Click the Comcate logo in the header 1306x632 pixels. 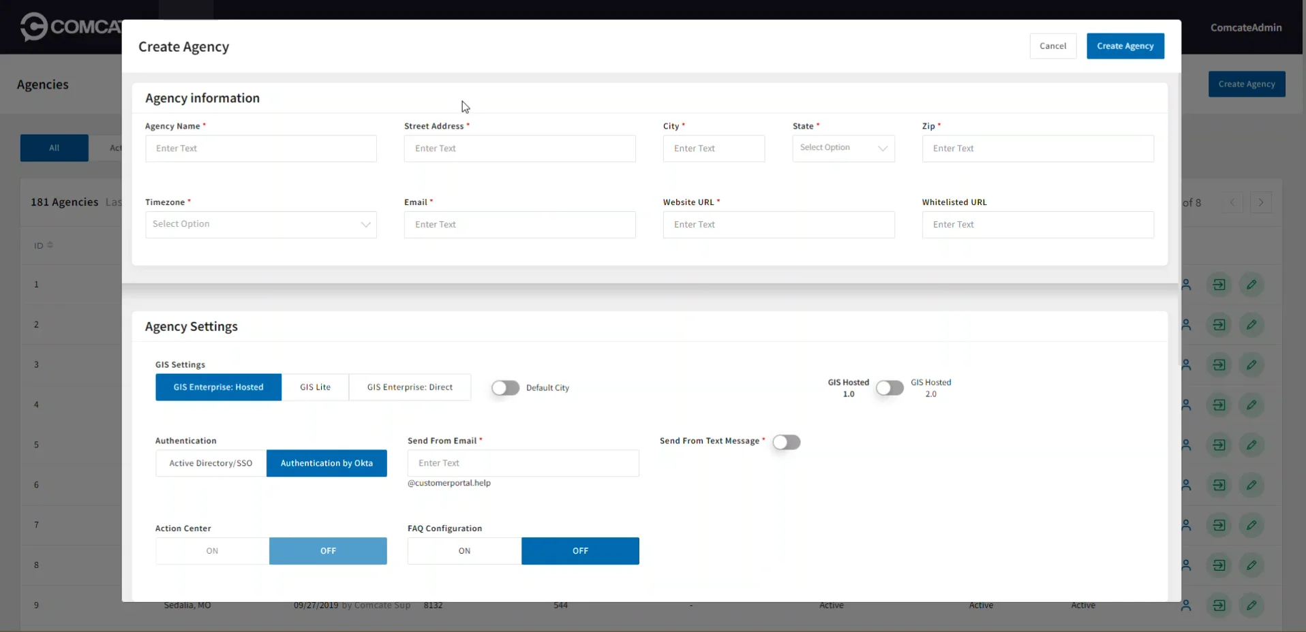pos(34,27)
